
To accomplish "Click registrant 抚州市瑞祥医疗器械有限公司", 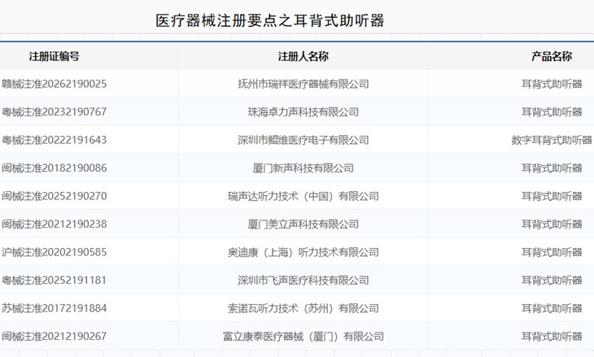I will 303,84.
